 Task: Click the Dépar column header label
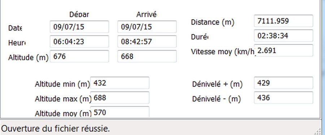tap(79, 15)
